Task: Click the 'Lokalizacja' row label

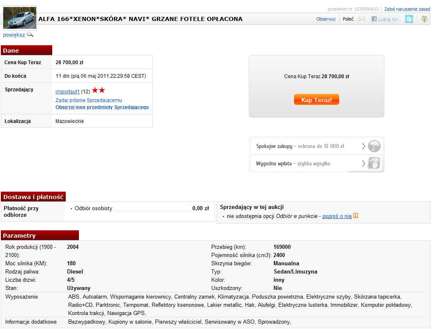Action: point(18,121)
